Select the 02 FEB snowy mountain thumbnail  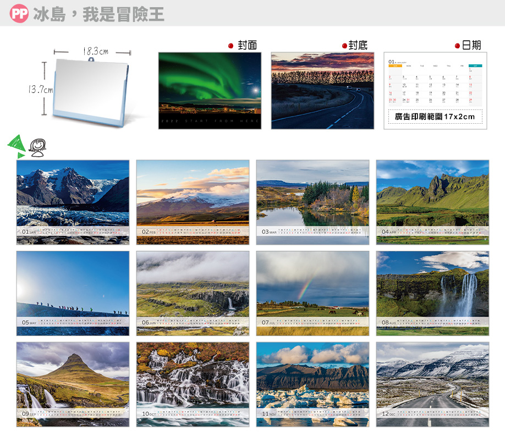(x=193, y=202)
